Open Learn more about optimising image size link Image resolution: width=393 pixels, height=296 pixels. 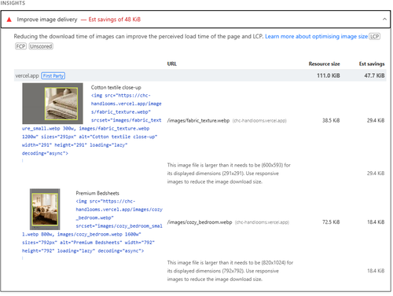[x=316, y=36]
